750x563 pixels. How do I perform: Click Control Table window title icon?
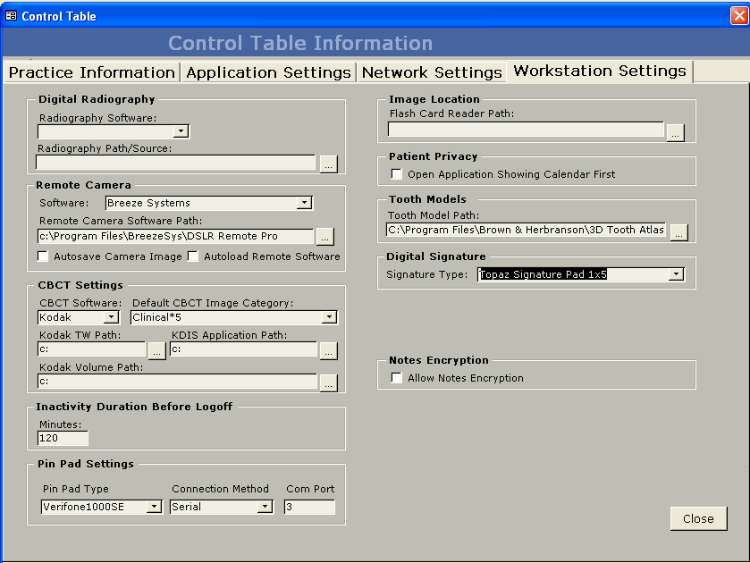(x=12, y=16)
